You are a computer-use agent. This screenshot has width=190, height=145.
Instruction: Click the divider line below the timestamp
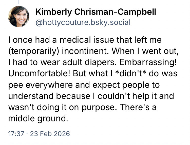pos(95,144)
